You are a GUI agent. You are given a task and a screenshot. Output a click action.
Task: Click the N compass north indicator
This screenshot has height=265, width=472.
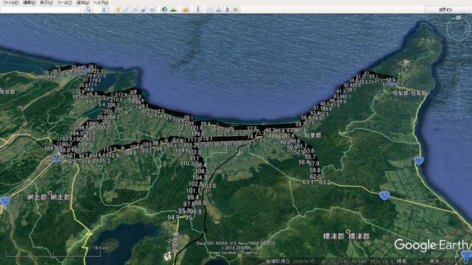[x=458, y=17]
